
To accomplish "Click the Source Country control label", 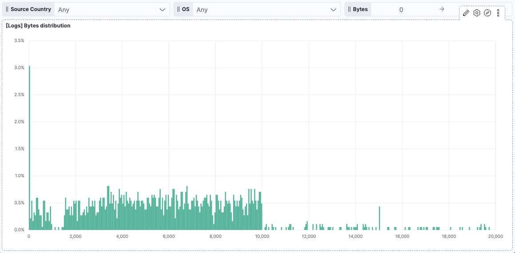I will (x=31, y=9).
